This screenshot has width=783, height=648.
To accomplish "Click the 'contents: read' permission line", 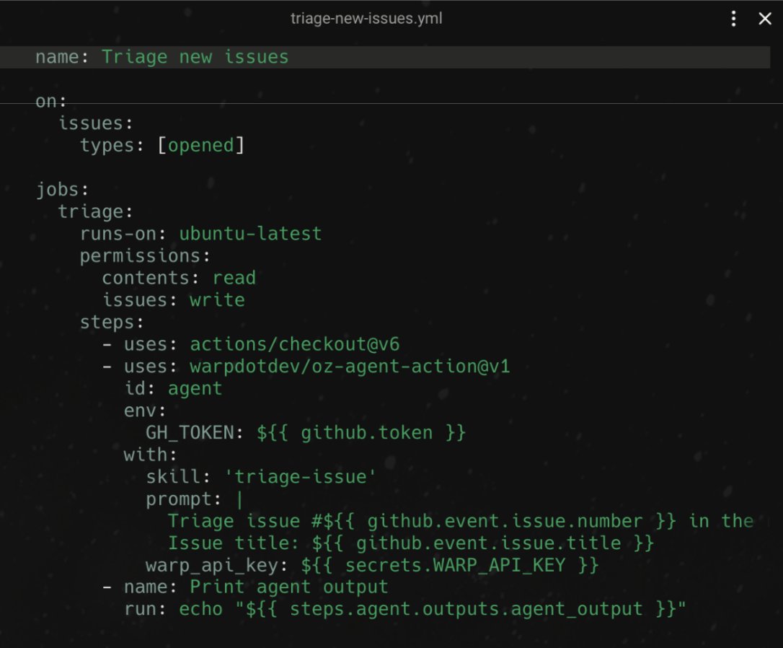I will click(179, 278).
